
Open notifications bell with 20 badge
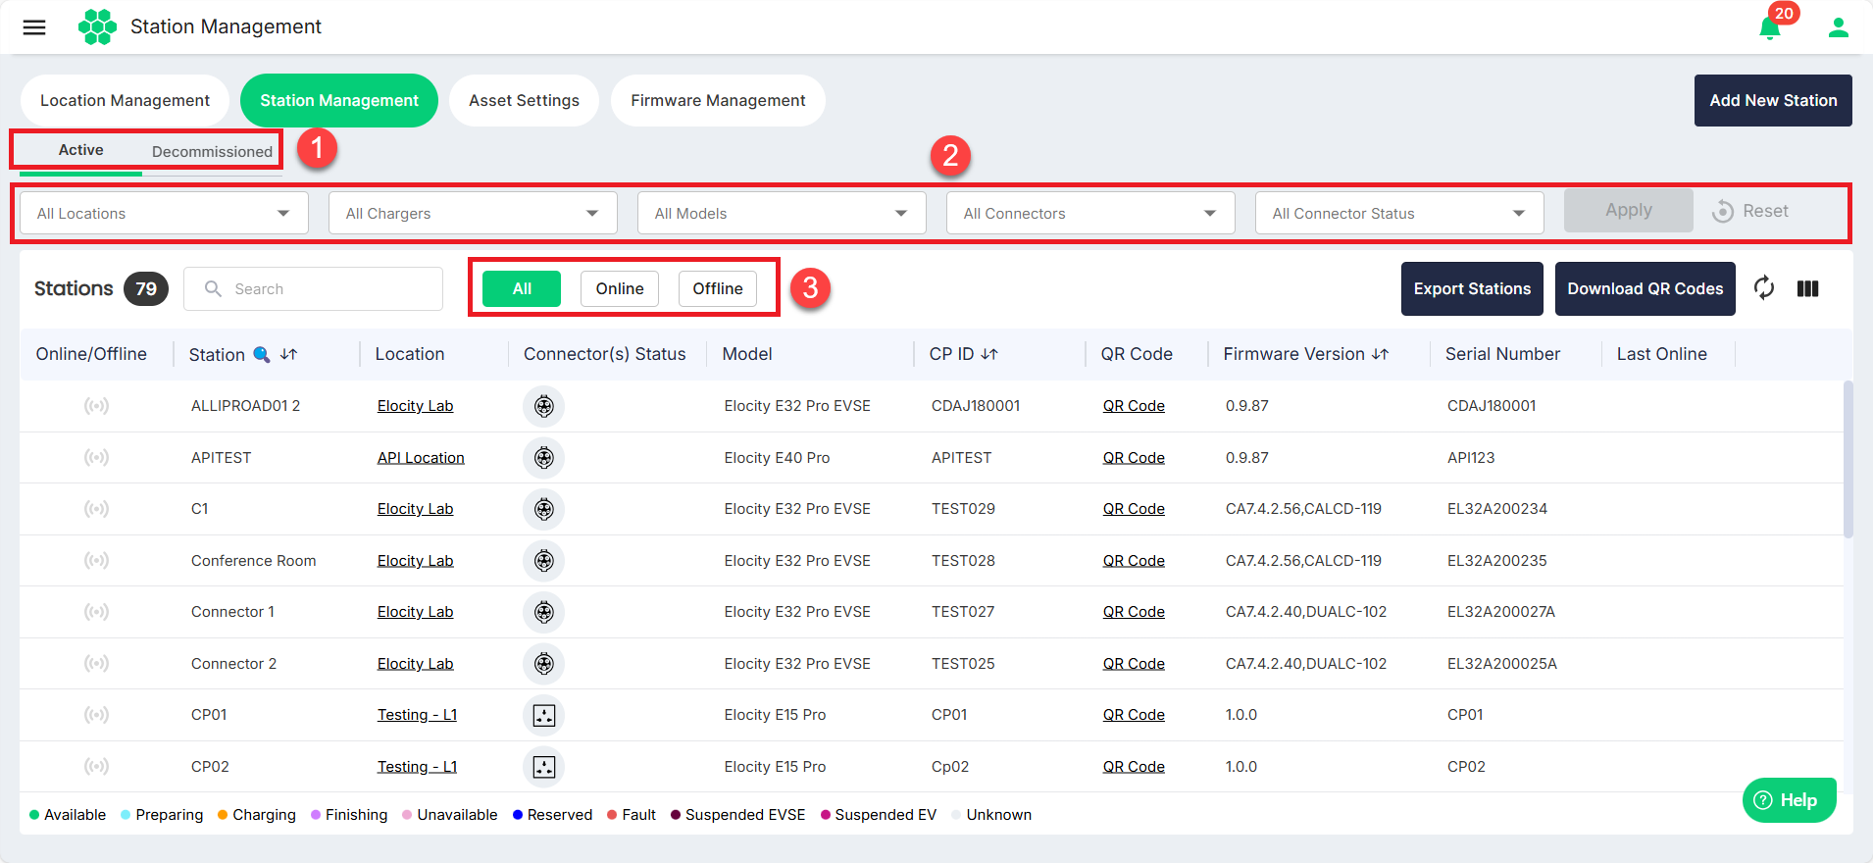(x=1771, y=26)
